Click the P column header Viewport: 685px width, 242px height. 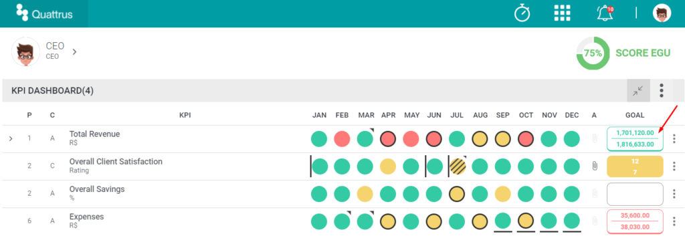point(29,116)
